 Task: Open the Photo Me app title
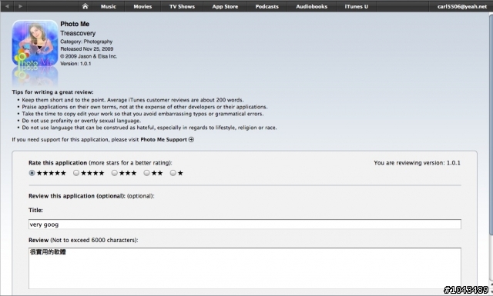pos(75,24)
